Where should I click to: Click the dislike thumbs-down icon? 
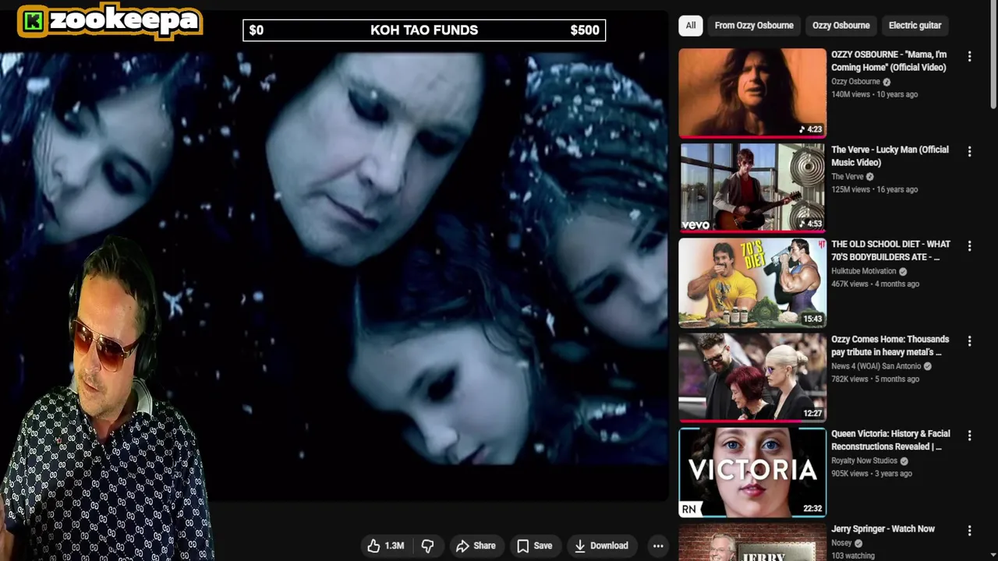tap(427, 546)
